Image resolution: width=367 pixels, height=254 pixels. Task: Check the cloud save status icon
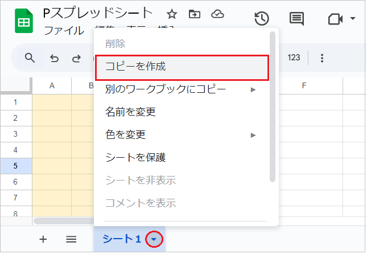217,14
